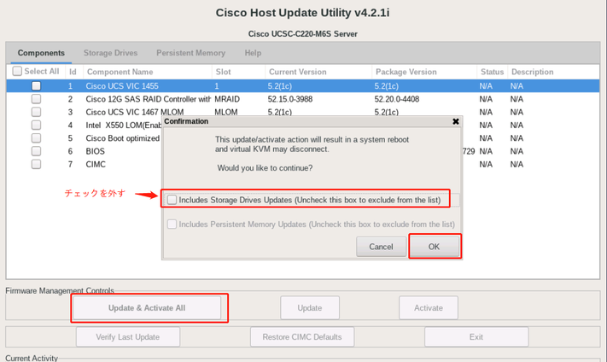Close the Confirmation dialog with X

coord(456,121)
